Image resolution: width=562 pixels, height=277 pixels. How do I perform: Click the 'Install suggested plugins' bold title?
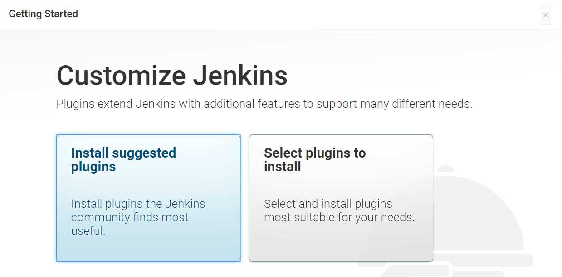(123, 160)
